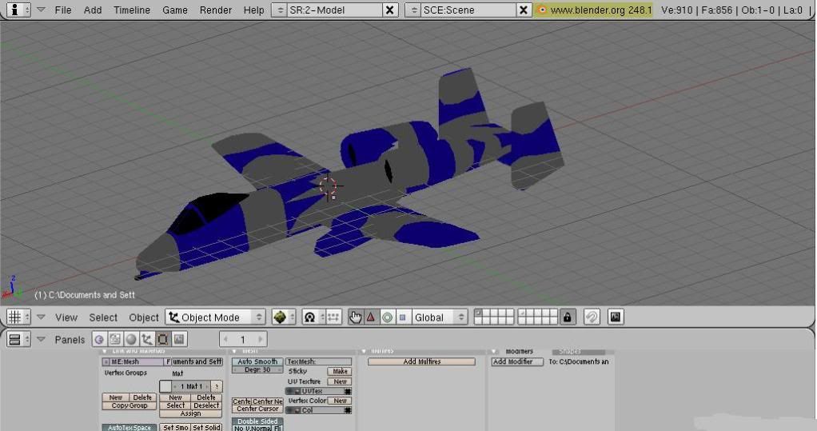Image resolution: width=817 pixels, height=431 pixels.
Task: Open the SR:2-Model screen selector arrows
Action: (280, 10)
